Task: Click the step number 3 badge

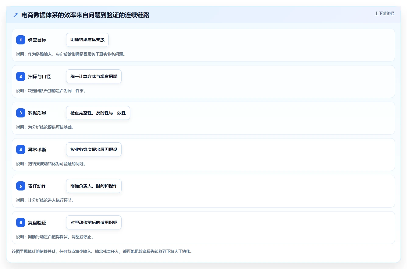Action: coord(21,113)
